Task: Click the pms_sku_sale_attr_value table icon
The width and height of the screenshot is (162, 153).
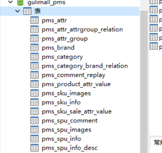Action: tap(35, 111)
